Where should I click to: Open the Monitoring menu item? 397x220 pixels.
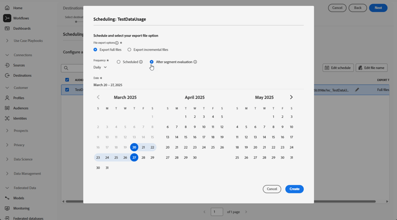click(x=21, y=208)
